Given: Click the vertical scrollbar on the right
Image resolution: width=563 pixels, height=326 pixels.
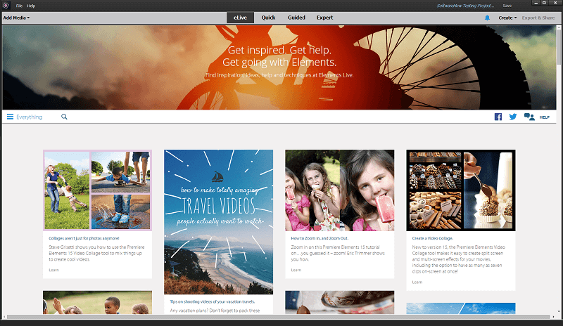Looking at the screenshot, I should 559,46.
